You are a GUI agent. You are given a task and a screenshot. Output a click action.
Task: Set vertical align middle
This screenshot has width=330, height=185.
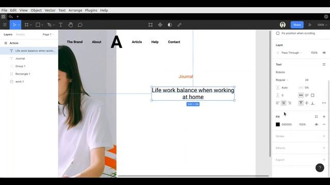click(307, 103)
